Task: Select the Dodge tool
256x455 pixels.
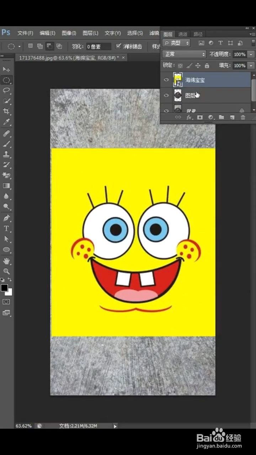Action: [x=6, y=207]
